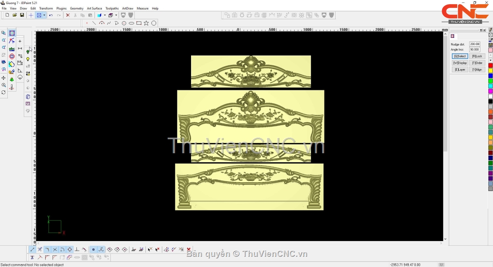The image size is (493, 267).
Task: Click the Pan move-arrows icon
Action: tap(4, 78)
